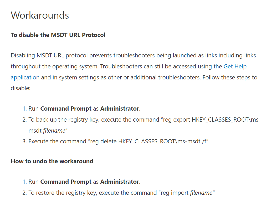The width and height of the screenshot is (272, 206).
Task: Click italic "filename" after "reg import"
Action: pyautogui.click(x=201, y=193)
